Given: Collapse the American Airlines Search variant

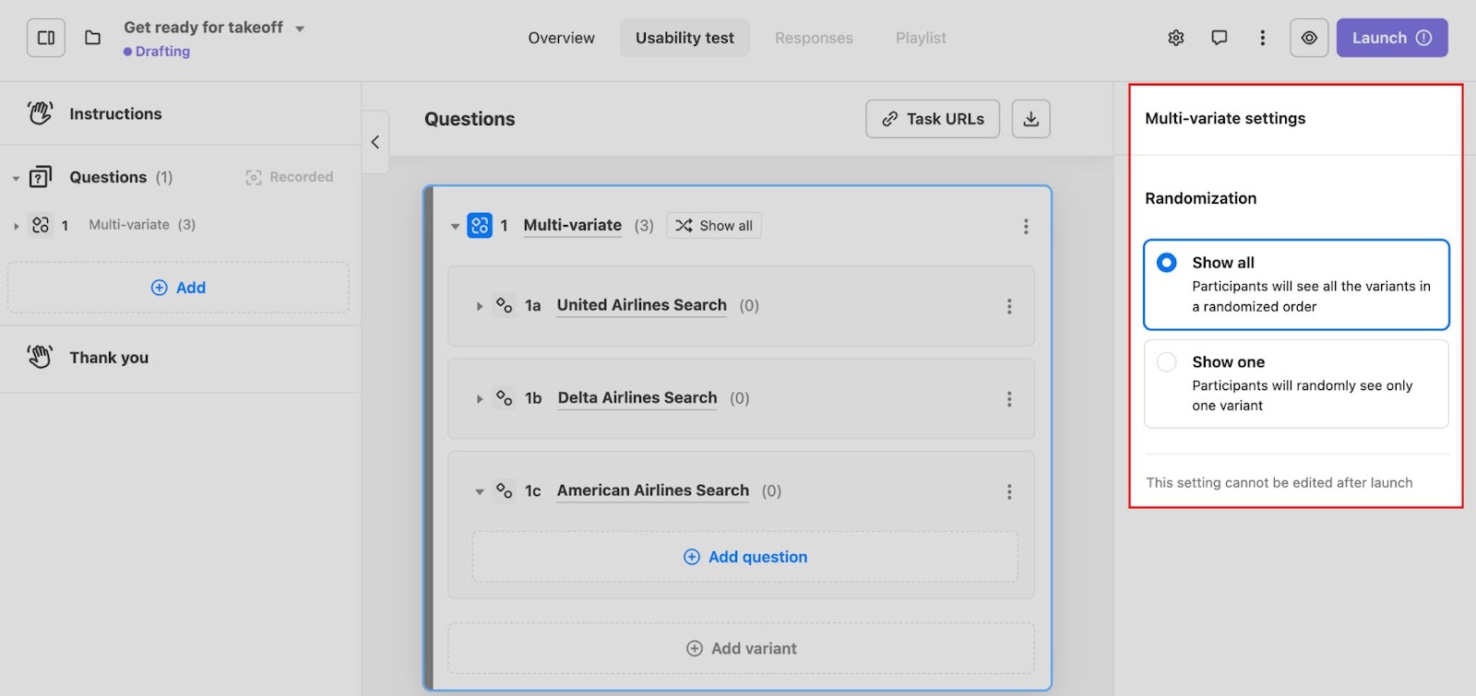Looking at the screenshot, I should click(480, 491).
